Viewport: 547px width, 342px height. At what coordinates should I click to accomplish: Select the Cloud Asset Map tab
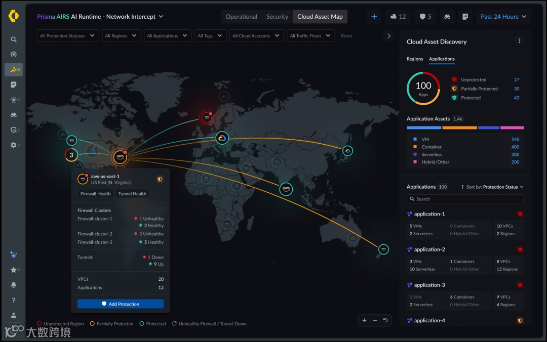pos(320,16)
